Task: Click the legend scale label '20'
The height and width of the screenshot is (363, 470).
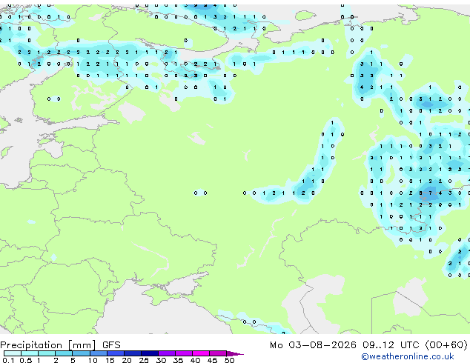Action: tap(127, 360)
